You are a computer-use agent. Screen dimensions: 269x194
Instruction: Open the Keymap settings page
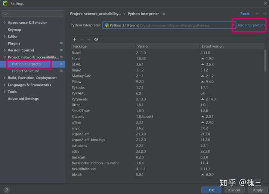[15, 29]
